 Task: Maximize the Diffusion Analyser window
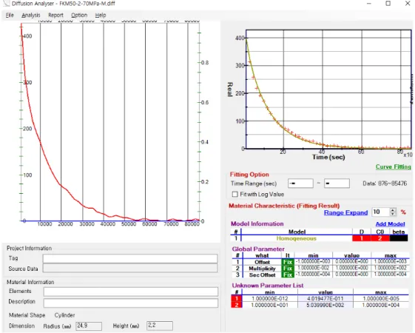pyautogui.click(x=388, y=4)
